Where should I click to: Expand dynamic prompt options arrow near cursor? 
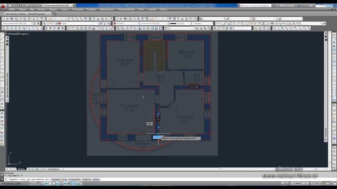[199, 139]
